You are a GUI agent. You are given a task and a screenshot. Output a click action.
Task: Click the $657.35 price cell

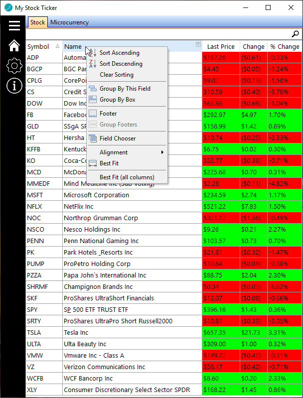tap(221, 333)
